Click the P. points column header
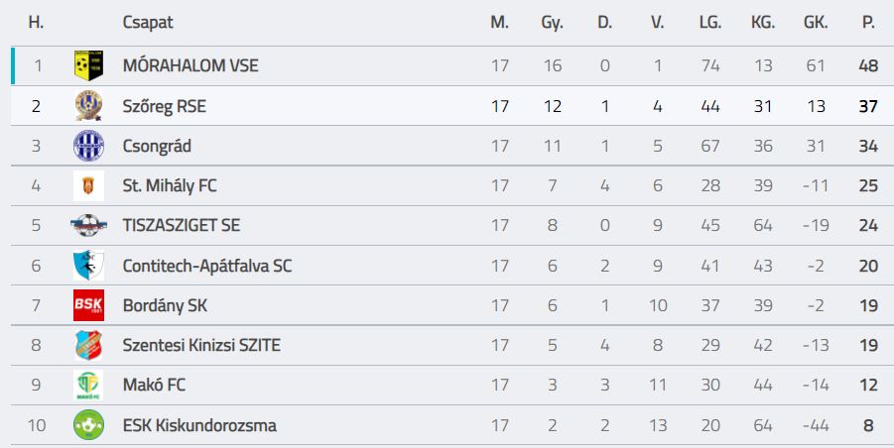This screenshot has height=448, width=894. coord(868,23)
